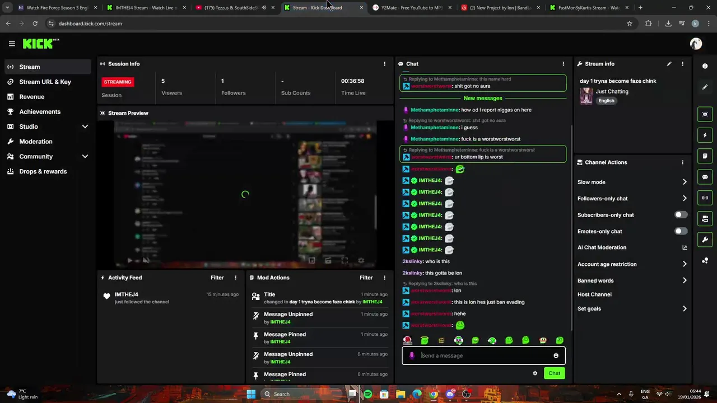Screen dimensions: 717x403
Task: Open Session Info three-dot options
Action: pyautogui.click(x=384, y=64)
